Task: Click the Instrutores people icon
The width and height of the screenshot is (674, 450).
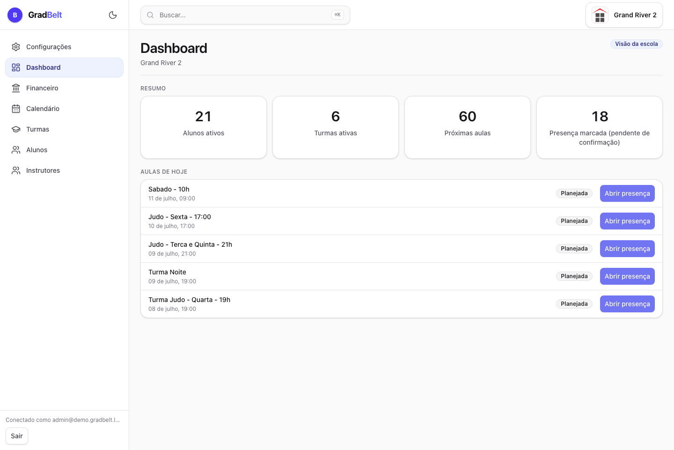Action: 16,170
